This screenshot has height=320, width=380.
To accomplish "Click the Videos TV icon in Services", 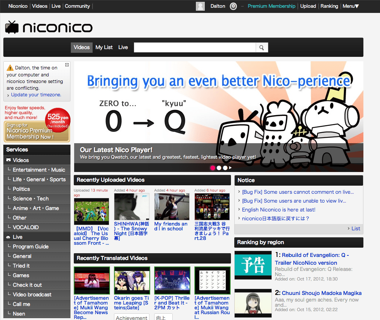I will pyautogui.click(x=8, y=160).
